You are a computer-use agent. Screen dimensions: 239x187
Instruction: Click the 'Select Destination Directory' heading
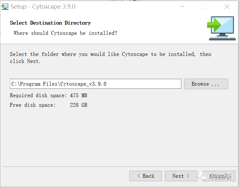[x=50, y=23]
